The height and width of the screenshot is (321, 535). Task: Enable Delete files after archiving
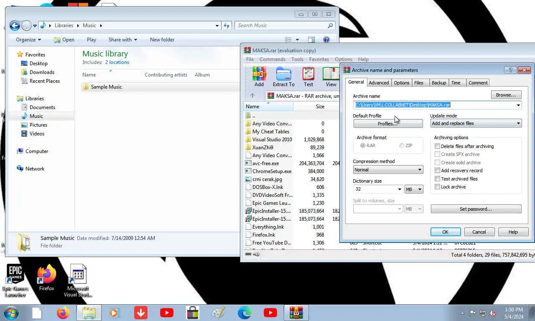437,146
